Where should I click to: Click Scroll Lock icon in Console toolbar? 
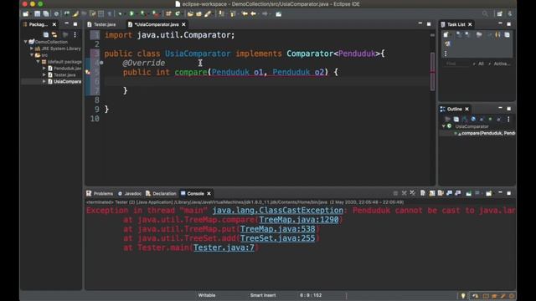point(432,193)
